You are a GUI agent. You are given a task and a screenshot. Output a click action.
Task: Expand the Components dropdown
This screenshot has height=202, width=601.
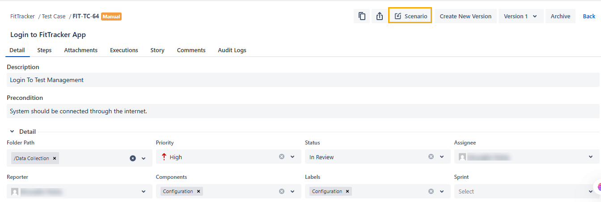tap(292, 192)
